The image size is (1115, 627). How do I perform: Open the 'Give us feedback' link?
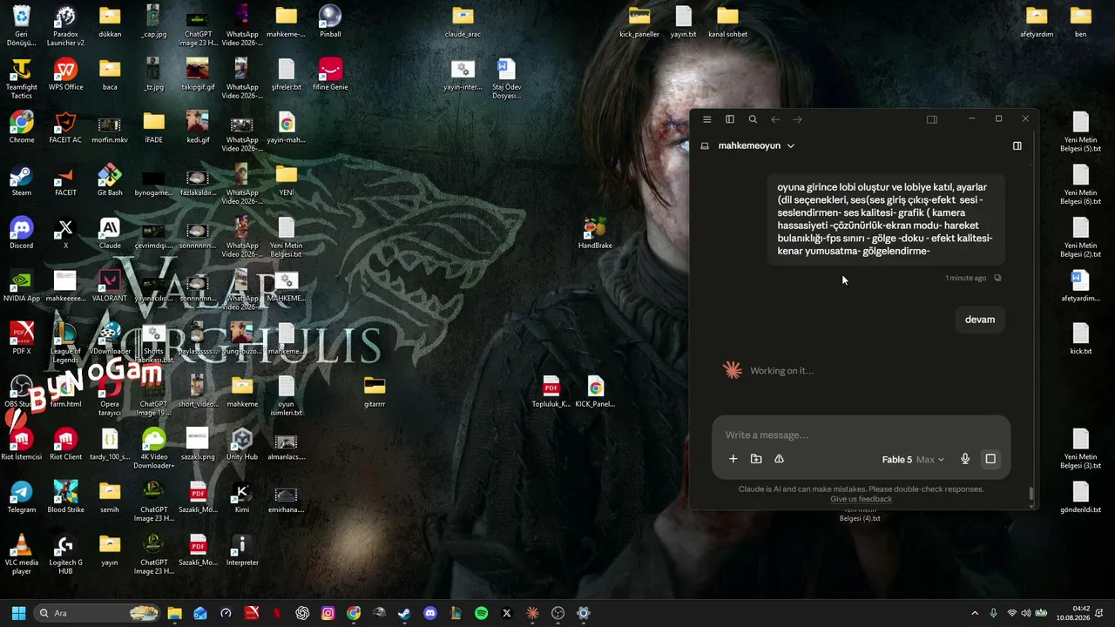[x=861, y=499]
